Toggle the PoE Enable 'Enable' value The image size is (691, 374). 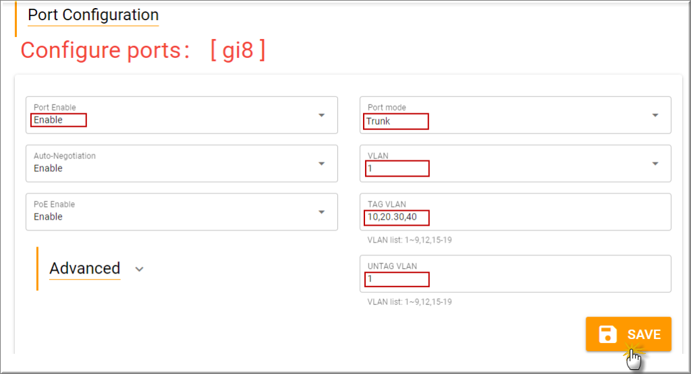pos(49,217)
